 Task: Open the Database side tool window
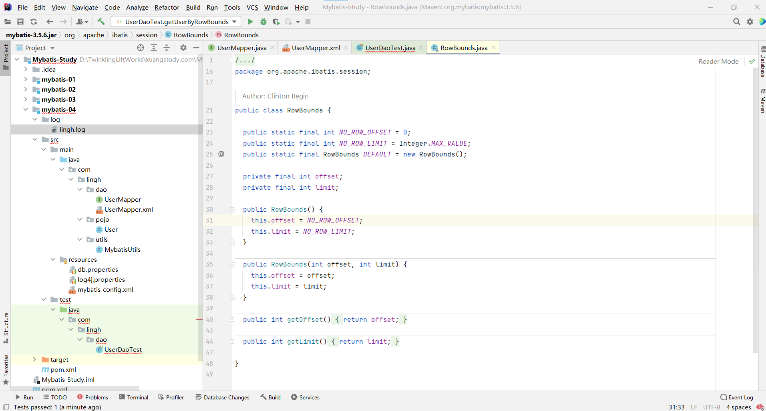point(762,62)
